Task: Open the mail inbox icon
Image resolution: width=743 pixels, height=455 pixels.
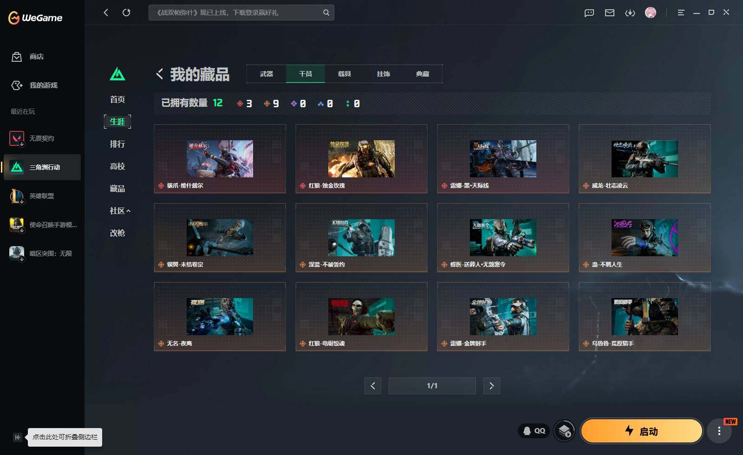Action: pos(610,13)
